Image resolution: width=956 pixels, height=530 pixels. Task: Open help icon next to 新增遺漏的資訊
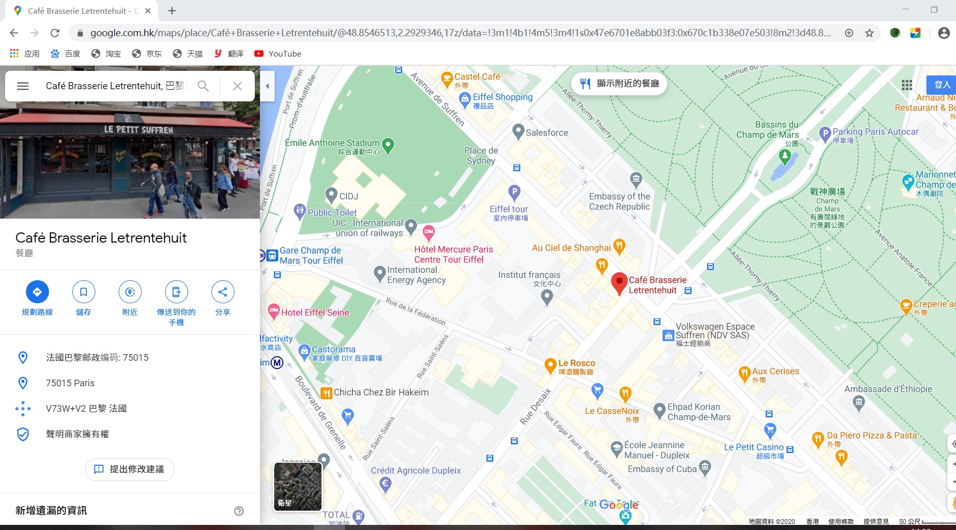tap(239, 511)
